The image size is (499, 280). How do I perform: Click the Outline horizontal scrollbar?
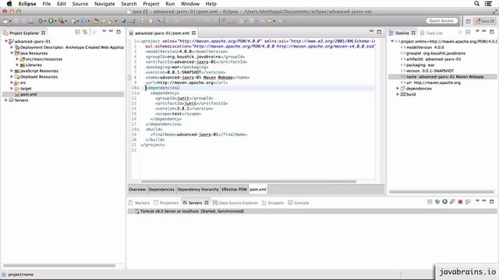pos(441,192)
